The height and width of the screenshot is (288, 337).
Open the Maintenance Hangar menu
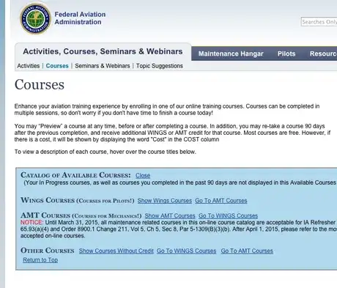(x=231, y=53)
